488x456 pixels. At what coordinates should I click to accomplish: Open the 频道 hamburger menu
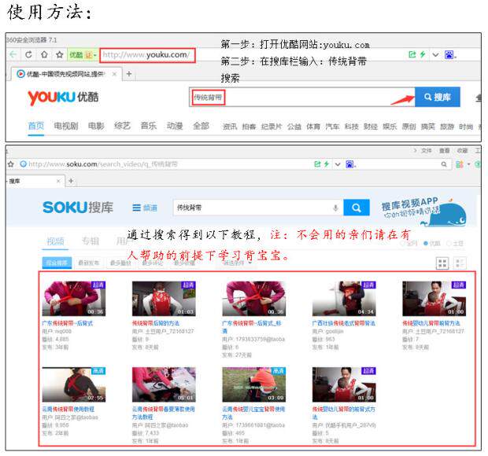pos(145,208)
